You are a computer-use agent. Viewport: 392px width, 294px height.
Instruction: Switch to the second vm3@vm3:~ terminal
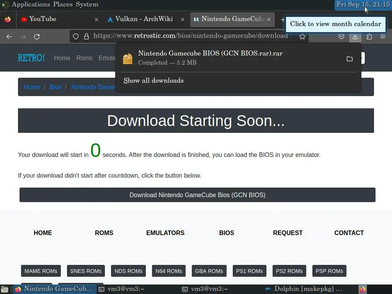tap(222, 289)
